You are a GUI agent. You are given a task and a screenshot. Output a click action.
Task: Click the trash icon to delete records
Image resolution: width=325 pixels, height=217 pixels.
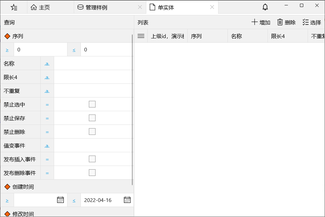coord(280,22)
